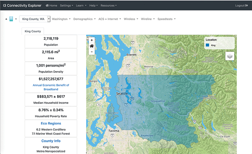The image size is (252, 154).
Task: Open the map layers control
Action: click(x=230, y=56)
